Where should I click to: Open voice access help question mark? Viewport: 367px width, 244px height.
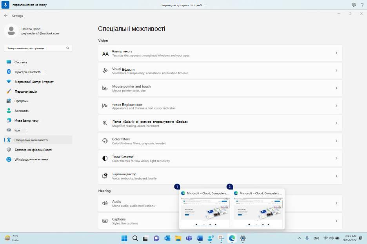click(362, 5)
